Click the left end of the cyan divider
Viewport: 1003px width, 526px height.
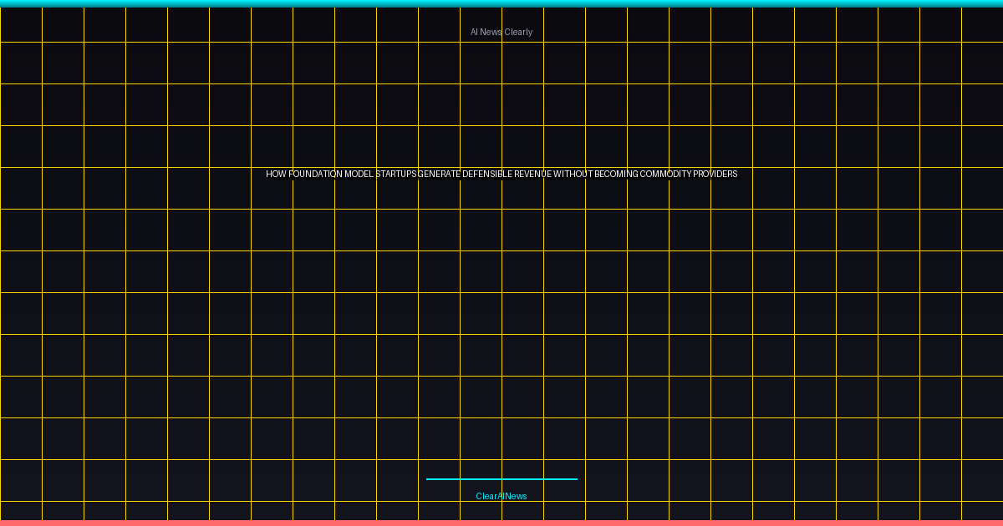coord(429,479)
